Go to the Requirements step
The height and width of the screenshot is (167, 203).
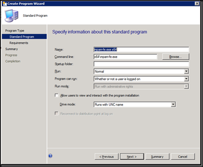tap(19, 43)
